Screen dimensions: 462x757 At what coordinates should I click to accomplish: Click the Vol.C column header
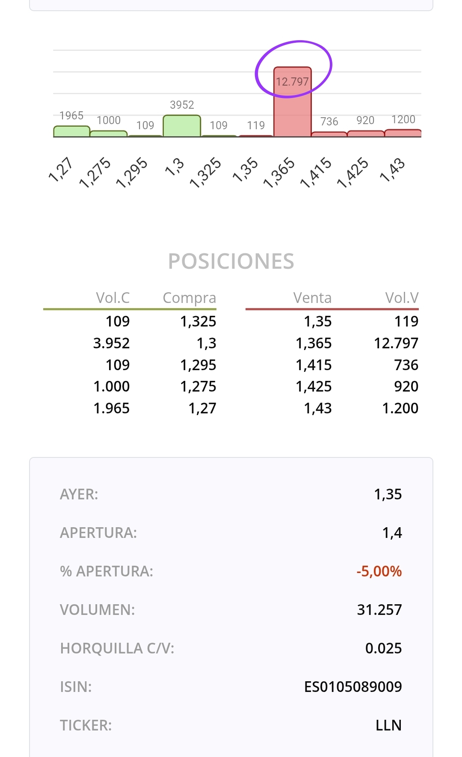pos(113,298)
